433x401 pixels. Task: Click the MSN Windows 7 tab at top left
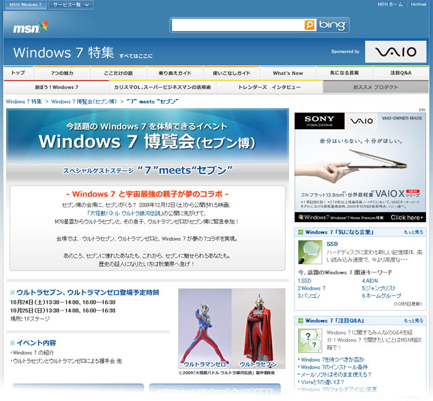25,5
